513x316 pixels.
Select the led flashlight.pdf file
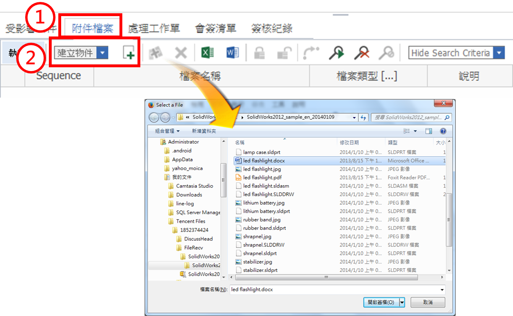[x=258, y=178]
